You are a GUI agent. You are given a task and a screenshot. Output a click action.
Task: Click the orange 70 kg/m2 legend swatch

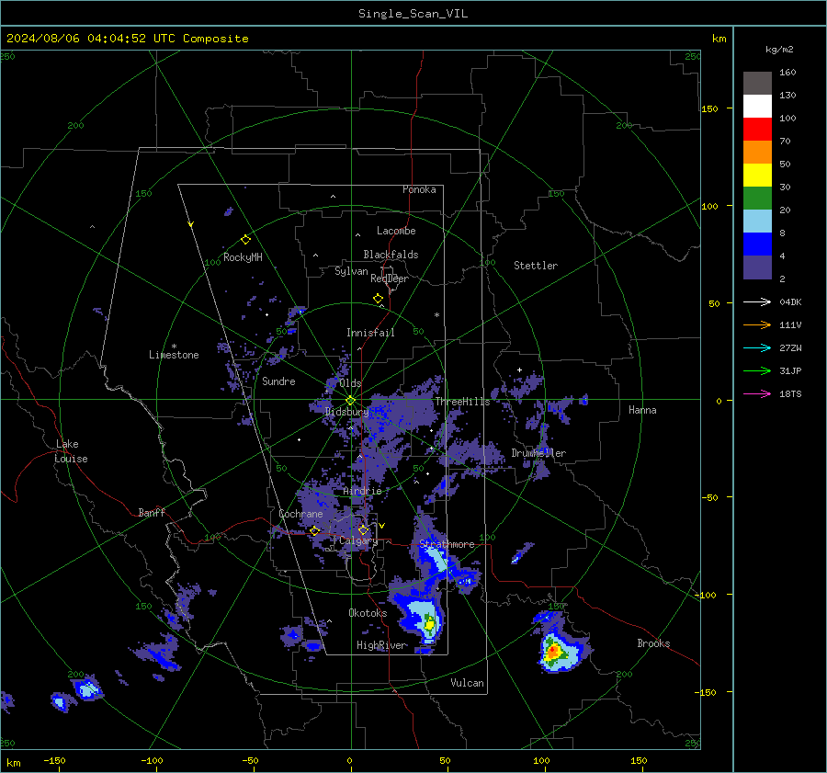[757, 153]
